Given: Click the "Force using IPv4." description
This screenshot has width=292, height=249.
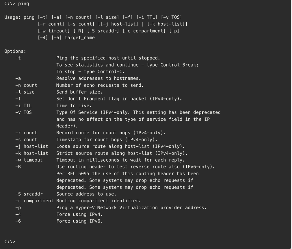Looking at the screenshot, I should 79,214.
